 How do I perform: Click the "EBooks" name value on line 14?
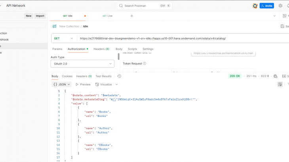pyautogui.click(x=105, y=145)
